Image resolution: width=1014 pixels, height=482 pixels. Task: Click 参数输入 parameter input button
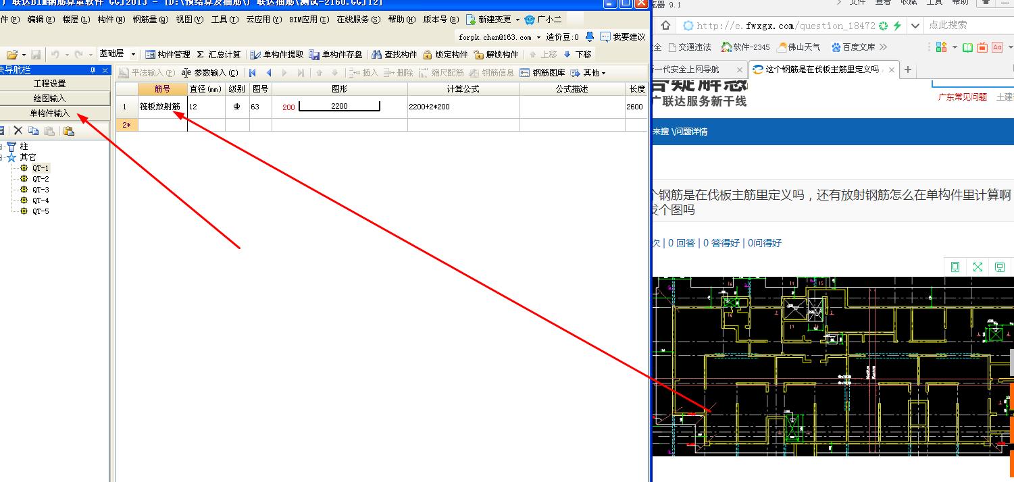[x=210, y=73]
